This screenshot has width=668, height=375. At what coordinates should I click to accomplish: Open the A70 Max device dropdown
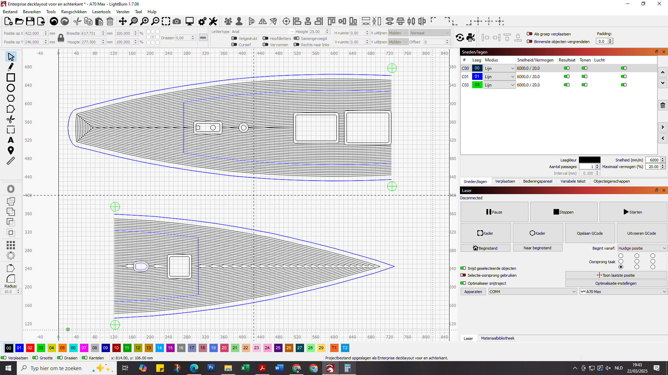click(623, 292)
